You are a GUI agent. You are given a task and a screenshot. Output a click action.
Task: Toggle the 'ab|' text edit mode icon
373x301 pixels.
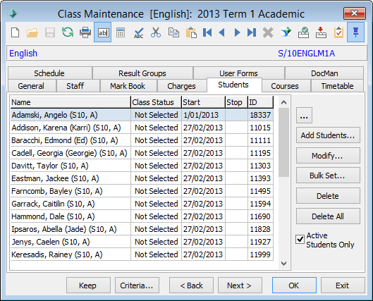103,32
